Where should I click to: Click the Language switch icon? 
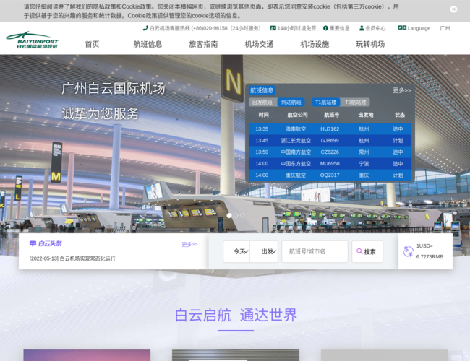click(x=402, y=28)
